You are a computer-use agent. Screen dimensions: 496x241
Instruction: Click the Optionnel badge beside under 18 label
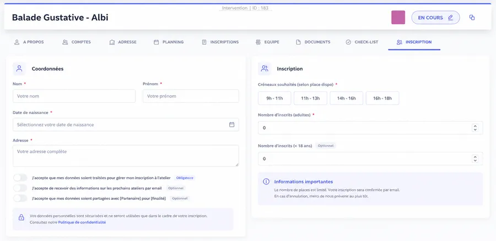[x=326, y=146]
